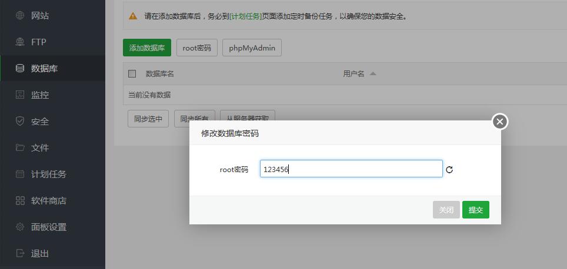Click the panel settings gear icon
This screenshot has width=567, height=269.
20,227
